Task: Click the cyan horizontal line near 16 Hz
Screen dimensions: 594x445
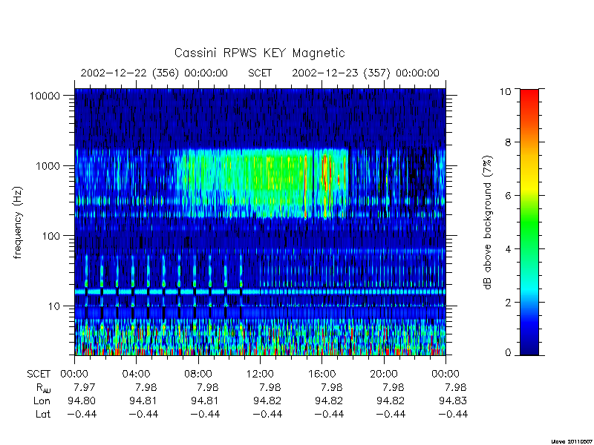Action: pos(260,291)
